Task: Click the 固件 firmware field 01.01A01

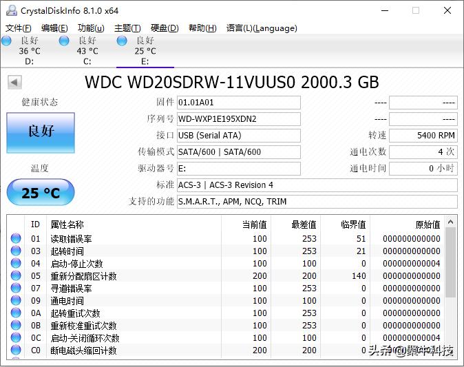Action: [x=239, y=103]
